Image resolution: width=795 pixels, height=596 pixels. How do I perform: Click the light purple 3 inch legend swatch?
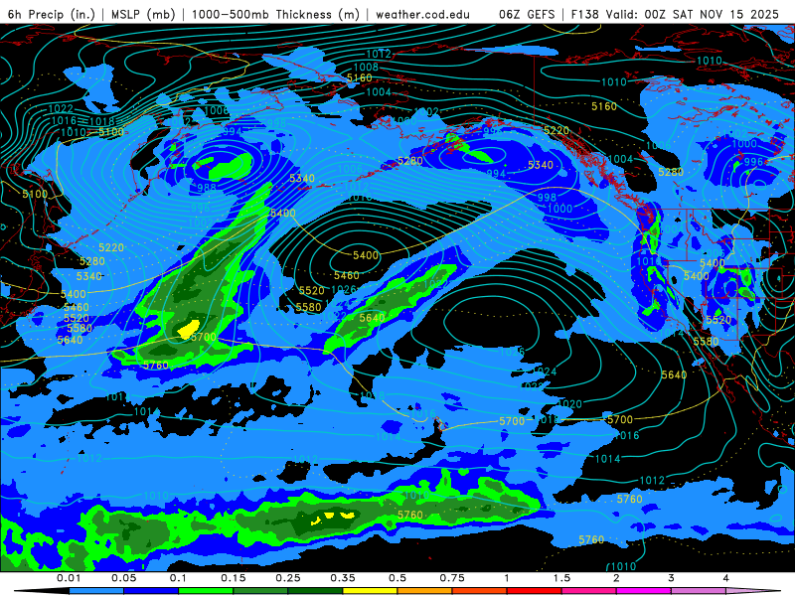click(699, 591)
